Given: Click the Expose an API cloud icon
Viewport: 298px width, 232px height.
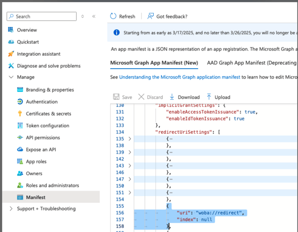Looking at the screenshot, I should click(20, 150).
